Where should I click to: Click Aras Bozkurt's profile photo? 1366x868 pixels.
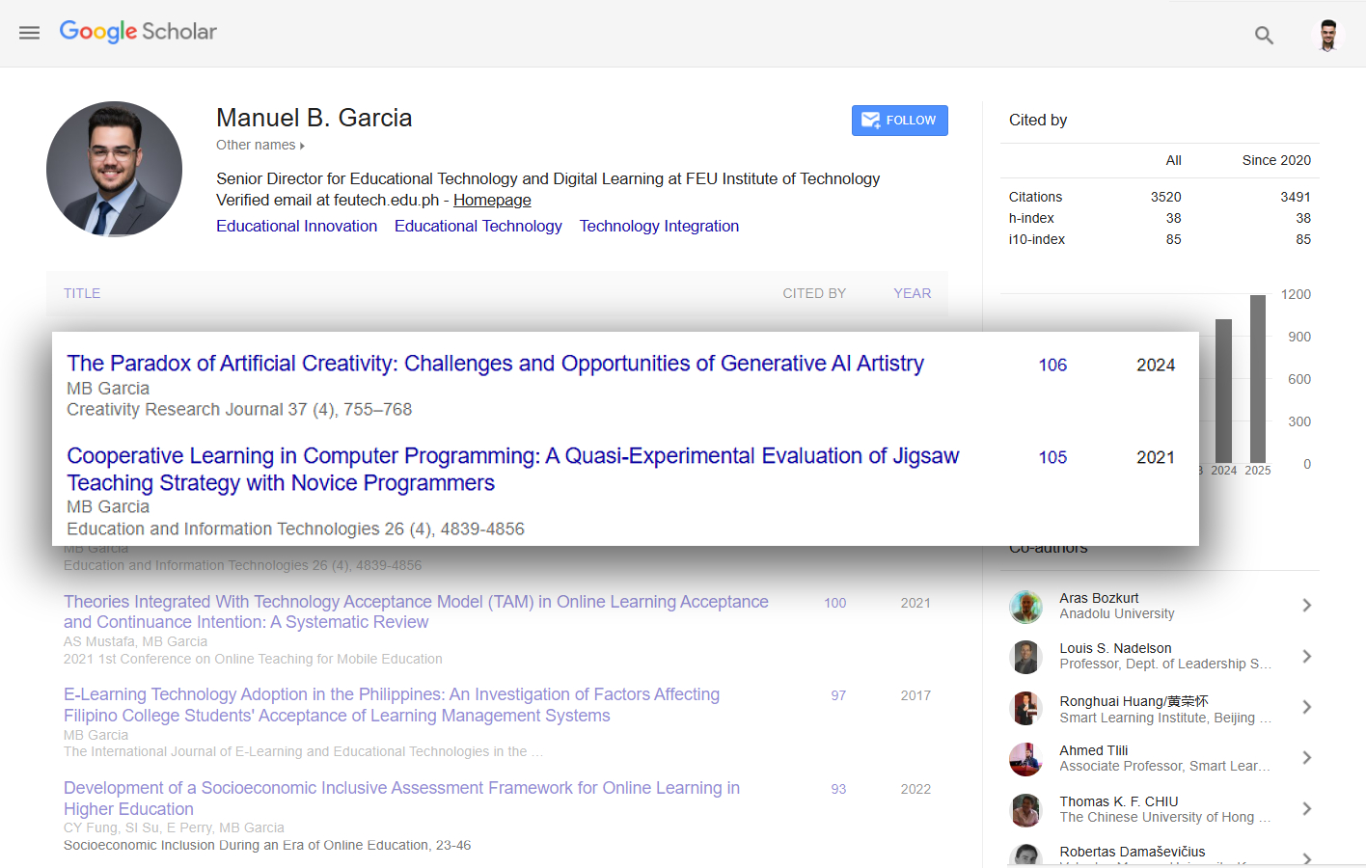pos(1025,606)
